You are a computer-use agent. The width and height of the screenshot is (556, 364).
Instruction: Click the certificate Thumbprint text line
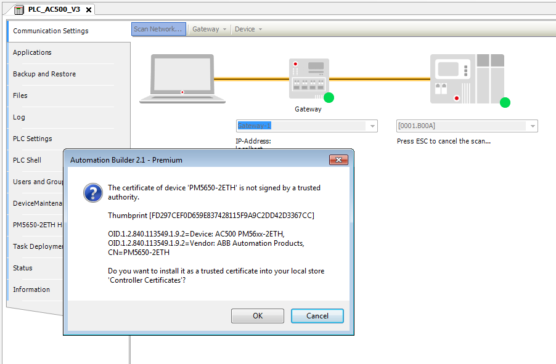(x=211, y=216)
